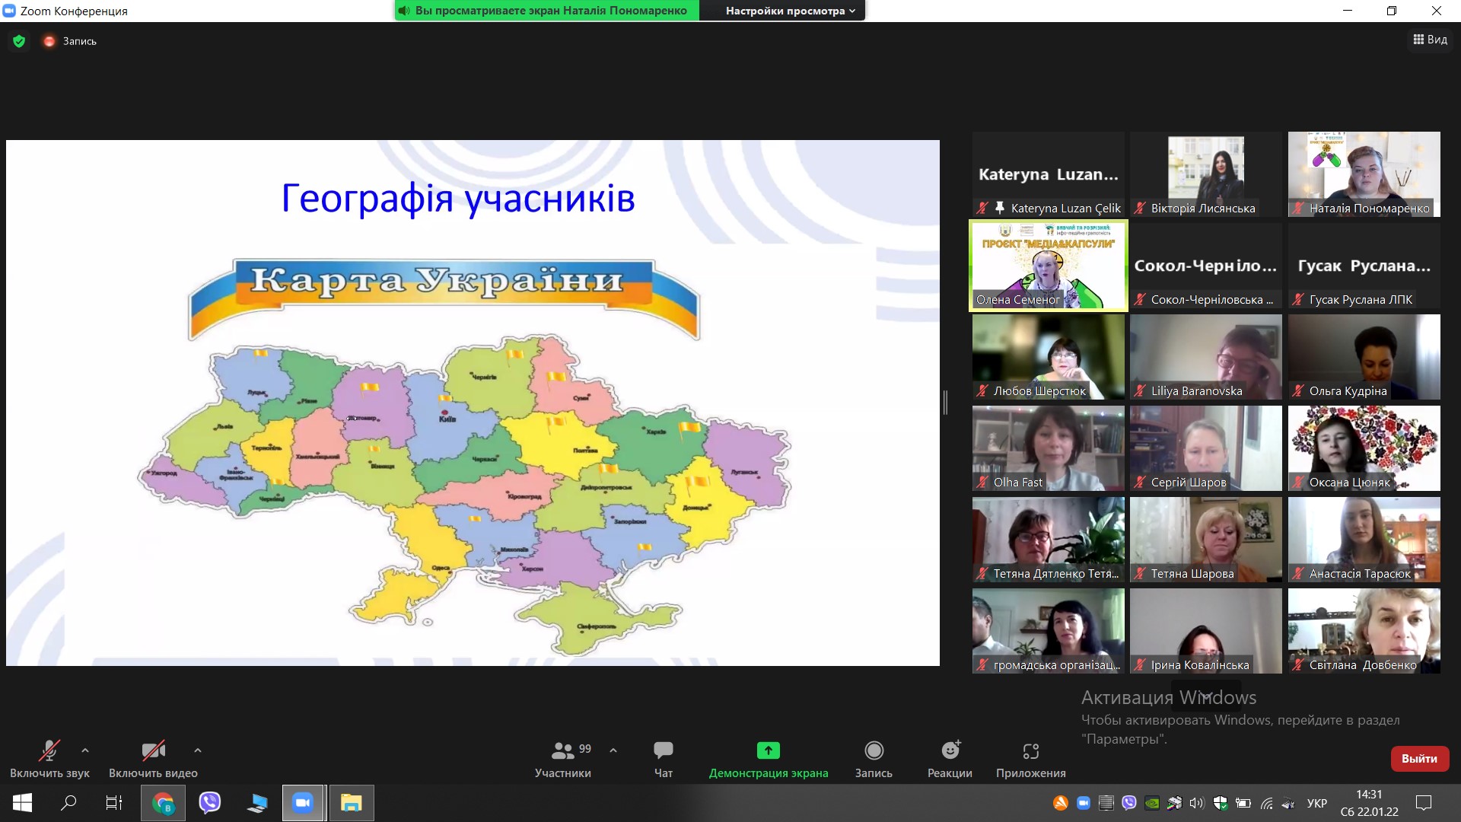Open battery status in system tray
1461x822 pixels.
coord(1243,803)
